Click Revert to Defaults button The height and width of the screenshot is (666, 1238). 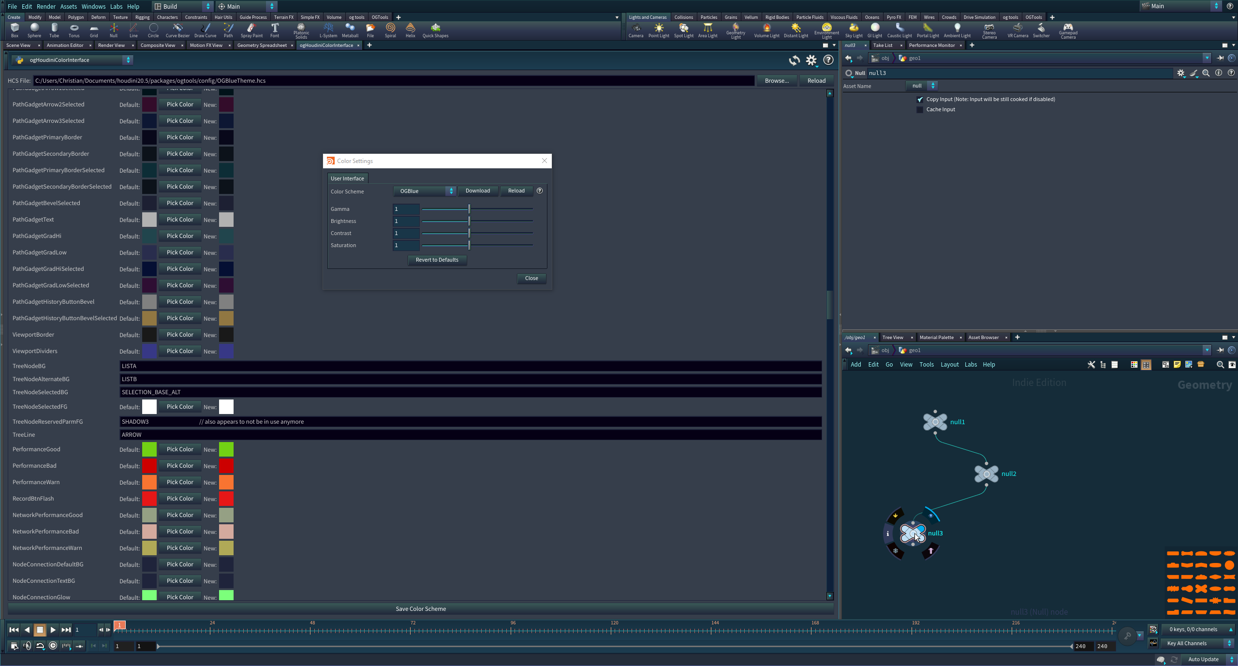[437, 260]
